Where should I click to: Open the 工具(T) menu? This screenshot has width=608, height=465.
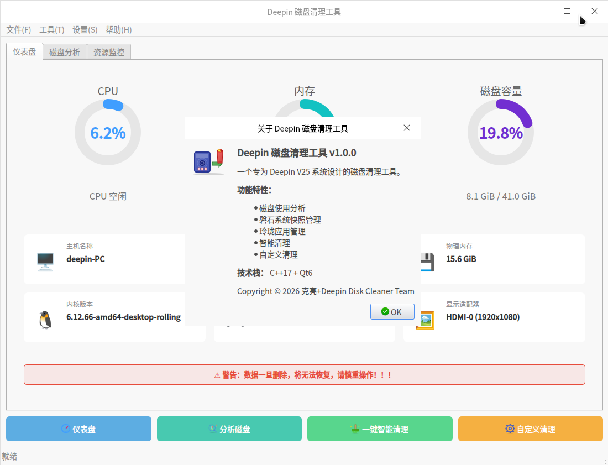51,30
